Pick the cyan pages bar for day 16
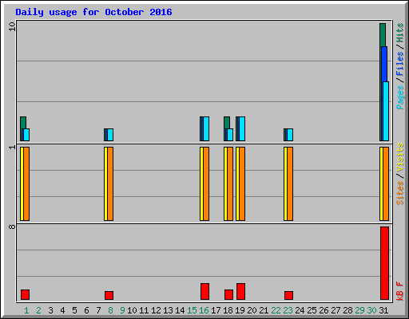This screenshot has width=409, height=319. pyautogui.click(x=206, y=128)
